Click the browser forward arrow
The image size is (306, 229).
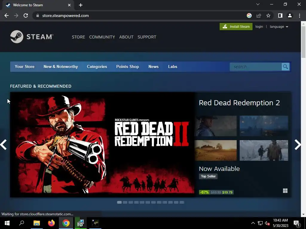coord(16,16)
